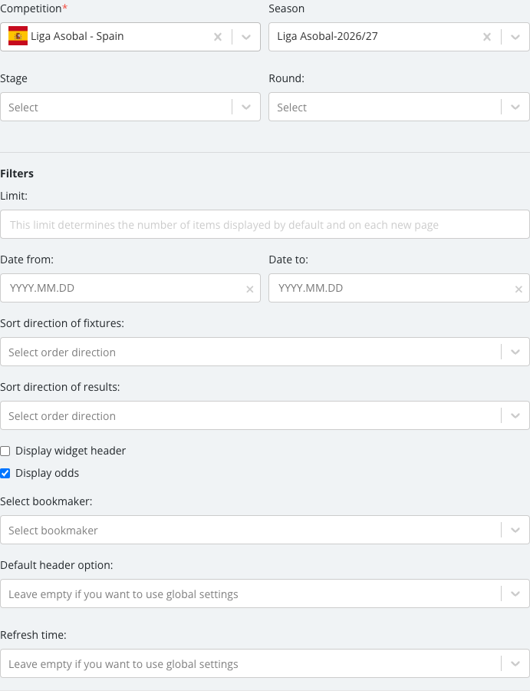Uncheck the Display odds checkbox
Screen dimensions: 530x691
5,473
